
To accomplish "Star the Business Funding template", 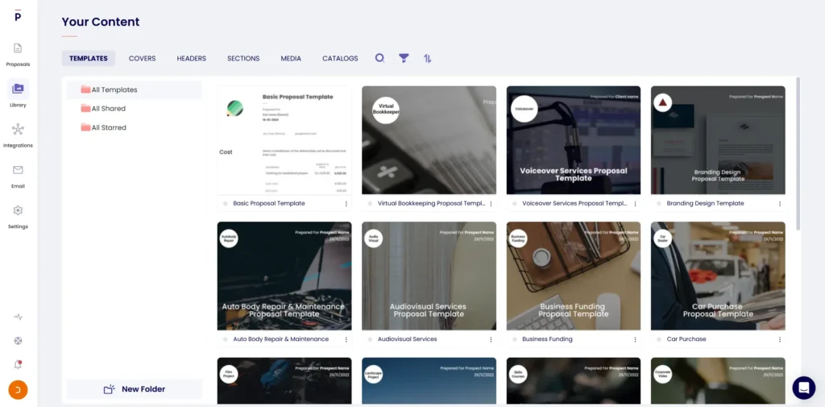I will click(514, 339).
